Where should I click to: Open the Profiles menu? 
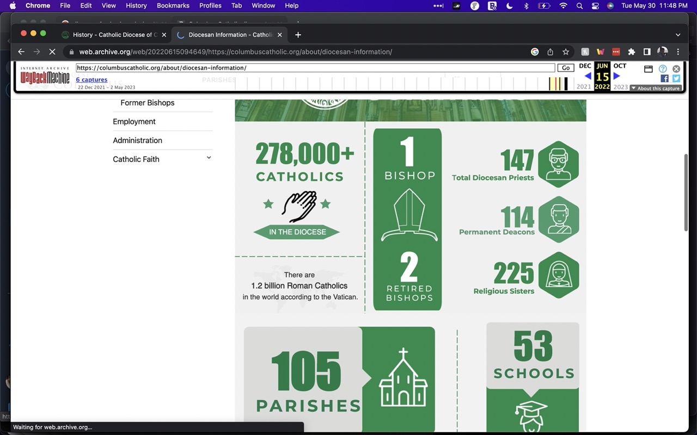(x=210, y=5)
